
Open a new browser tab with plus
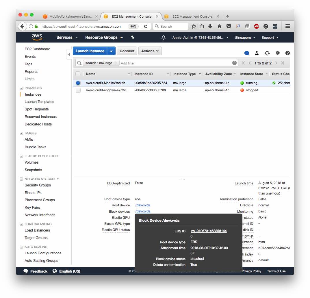[227, 16]
